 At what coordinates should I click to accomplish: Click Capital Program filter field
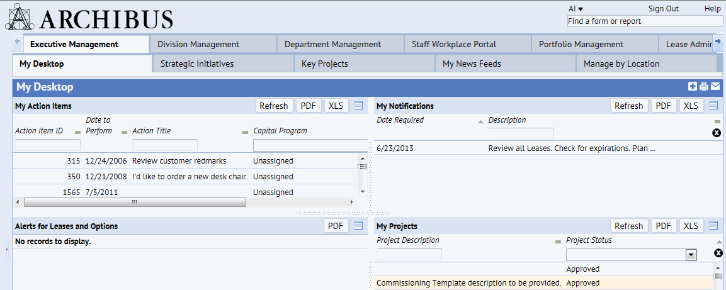click(310, 145)
